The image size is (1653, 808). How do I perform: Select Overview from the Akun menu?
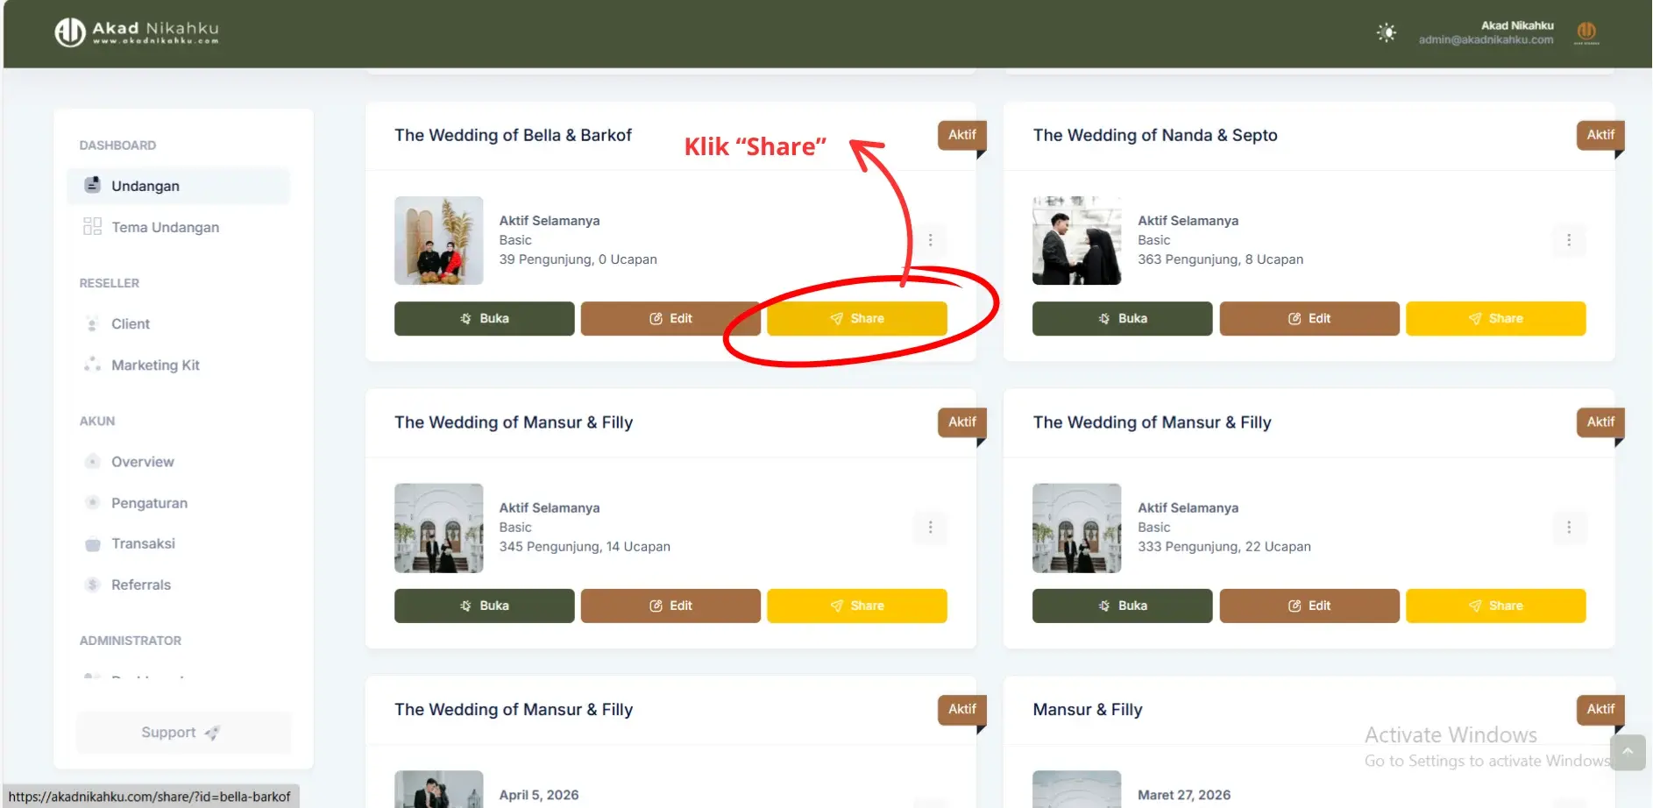point(141,461)
